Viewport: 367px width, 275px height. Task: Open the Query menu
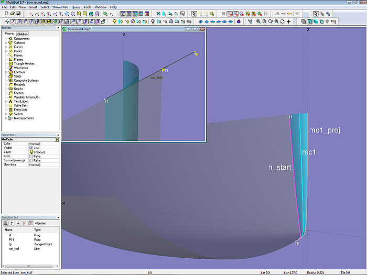click(76, 7)
